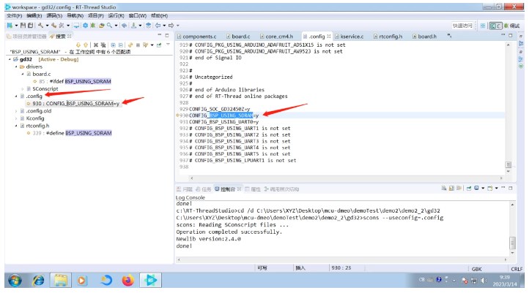Viewport: 532px width, 293px height.
Task: Click the back navigation arrow in the toolbar
Action: click(158, 26)
